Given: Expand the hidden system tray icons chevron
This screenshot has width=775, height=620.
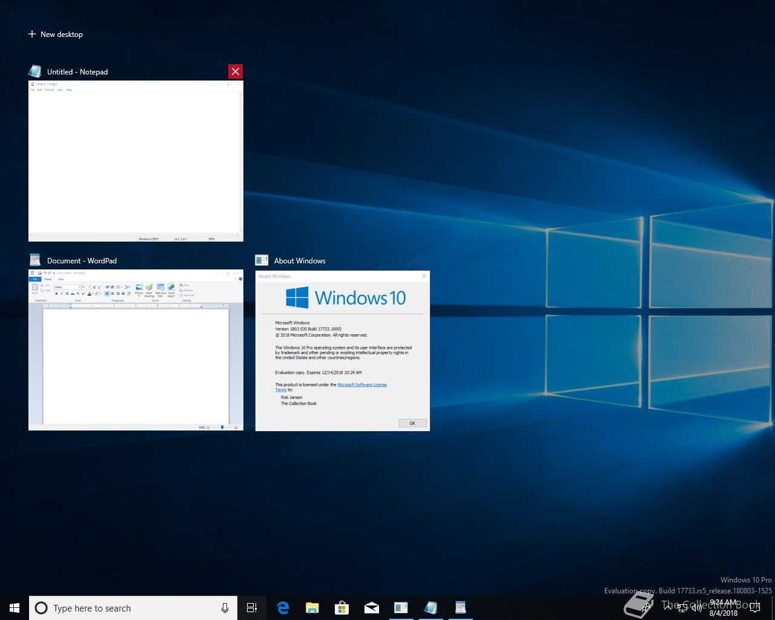Looking at the screenshot, I should pos(668,608).
